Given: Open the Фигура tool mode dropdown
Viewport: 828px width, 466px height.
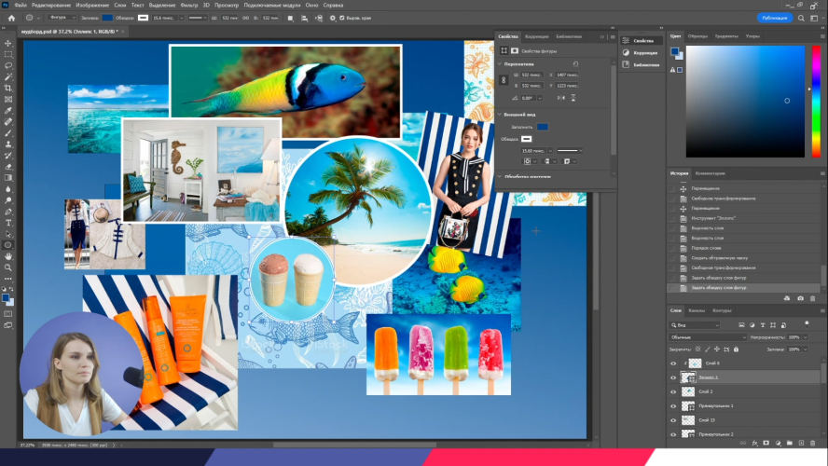Looking at the screenshot, I should click(62, 18).
